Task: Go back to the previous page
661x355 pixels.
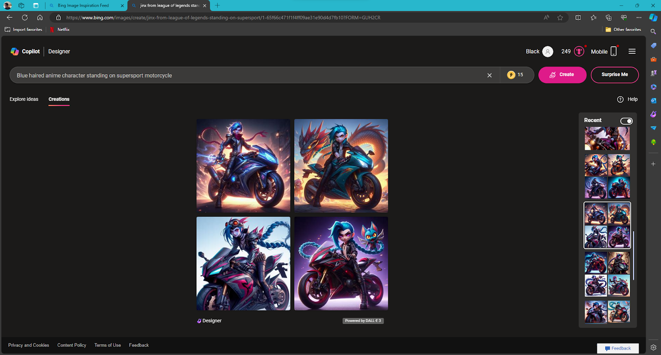Action: point(10,17)
